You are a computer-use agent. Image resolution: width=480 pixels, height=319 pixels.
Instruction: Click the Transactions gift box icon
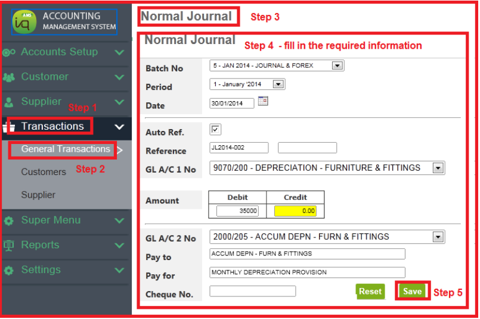click(x=9, y=127)
